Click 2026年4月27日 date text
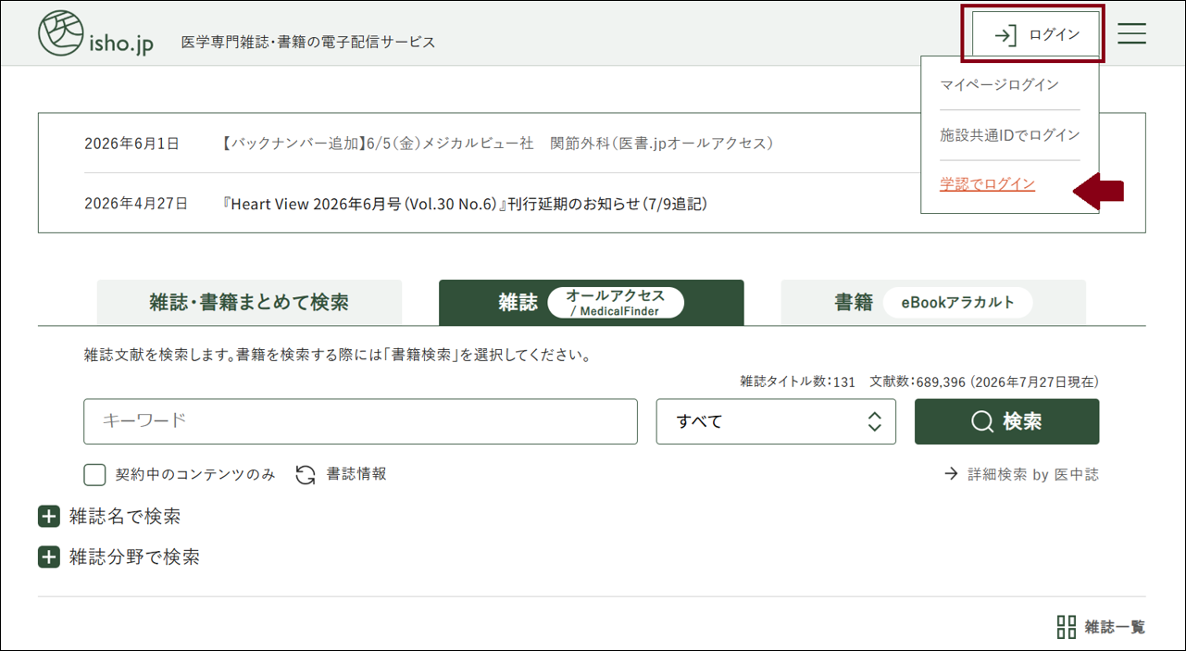This screenshot has width=1186, height=651. [x=136, y=203]
